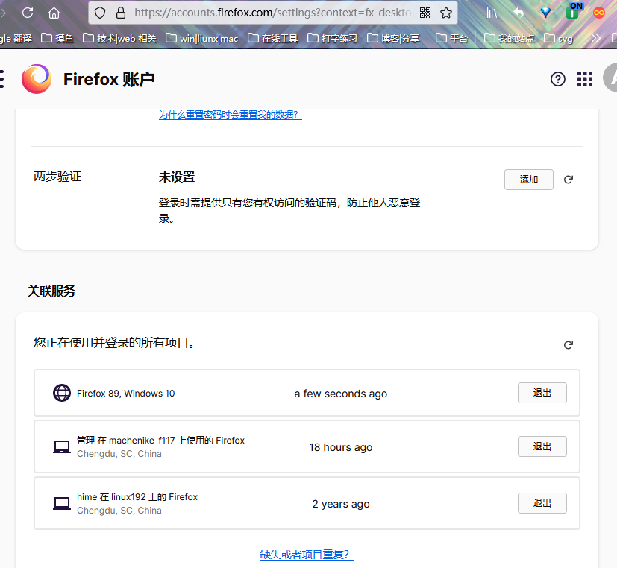Open the svg bookmark folder
This screenshot has width=617, height=568.
coord(559,38)
